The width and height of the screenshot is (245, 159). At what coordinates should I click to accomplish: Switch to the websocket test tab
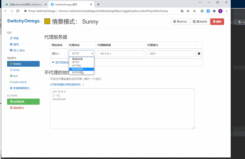tap(25, 4)
